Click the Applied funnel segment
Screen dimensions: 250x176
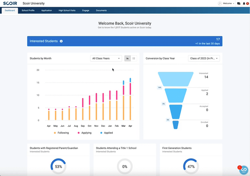pyautogui.click(x=176, y=96)
